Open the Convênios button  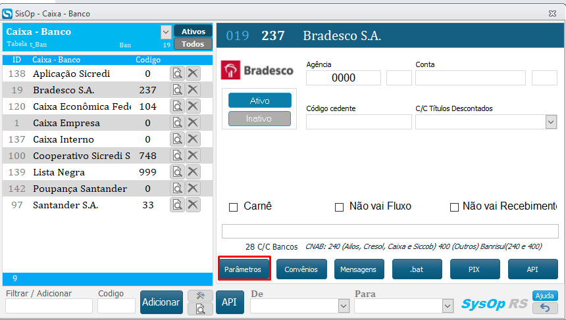coord(301,269)
